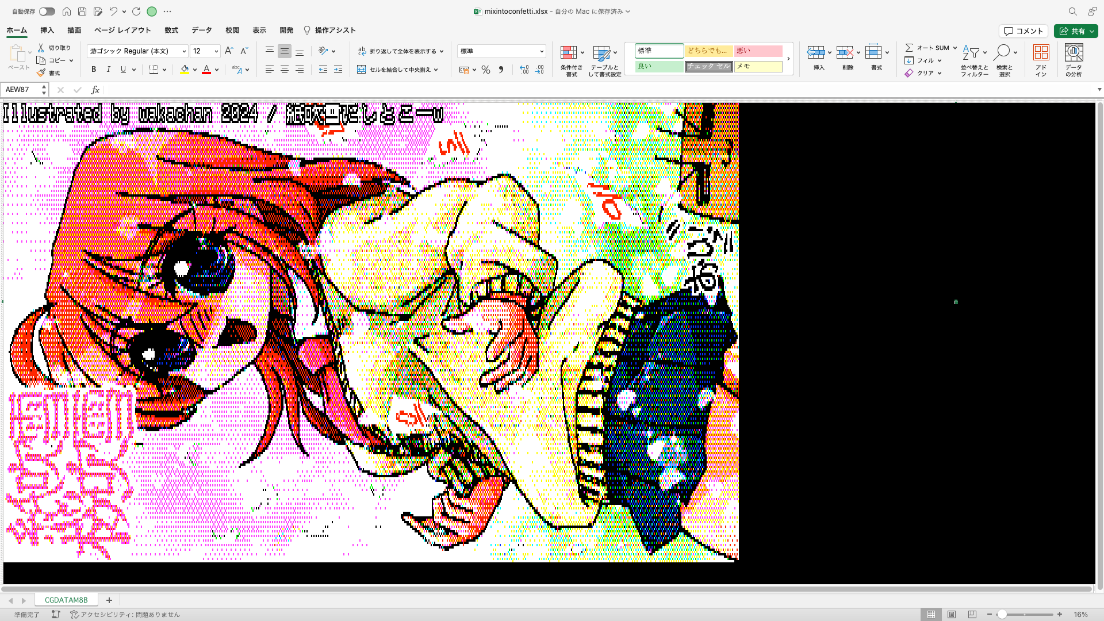Image resolution: width=1104 pixels, height=621 pixels.
Task: Click the decrease indent icon
Action: click(323, 70)
